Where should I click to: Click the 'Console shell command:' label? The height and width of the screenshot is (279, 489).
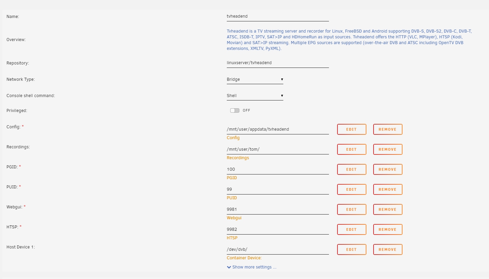[x=31, y=96]
